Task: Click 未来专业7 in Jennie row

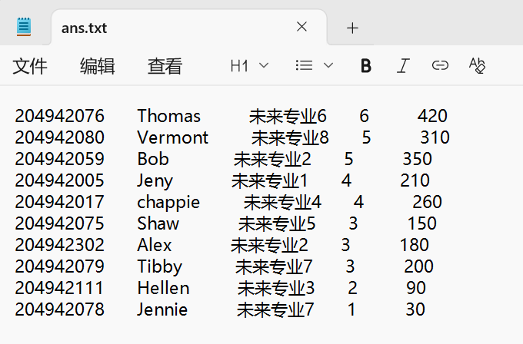Action: click(275, 309)
